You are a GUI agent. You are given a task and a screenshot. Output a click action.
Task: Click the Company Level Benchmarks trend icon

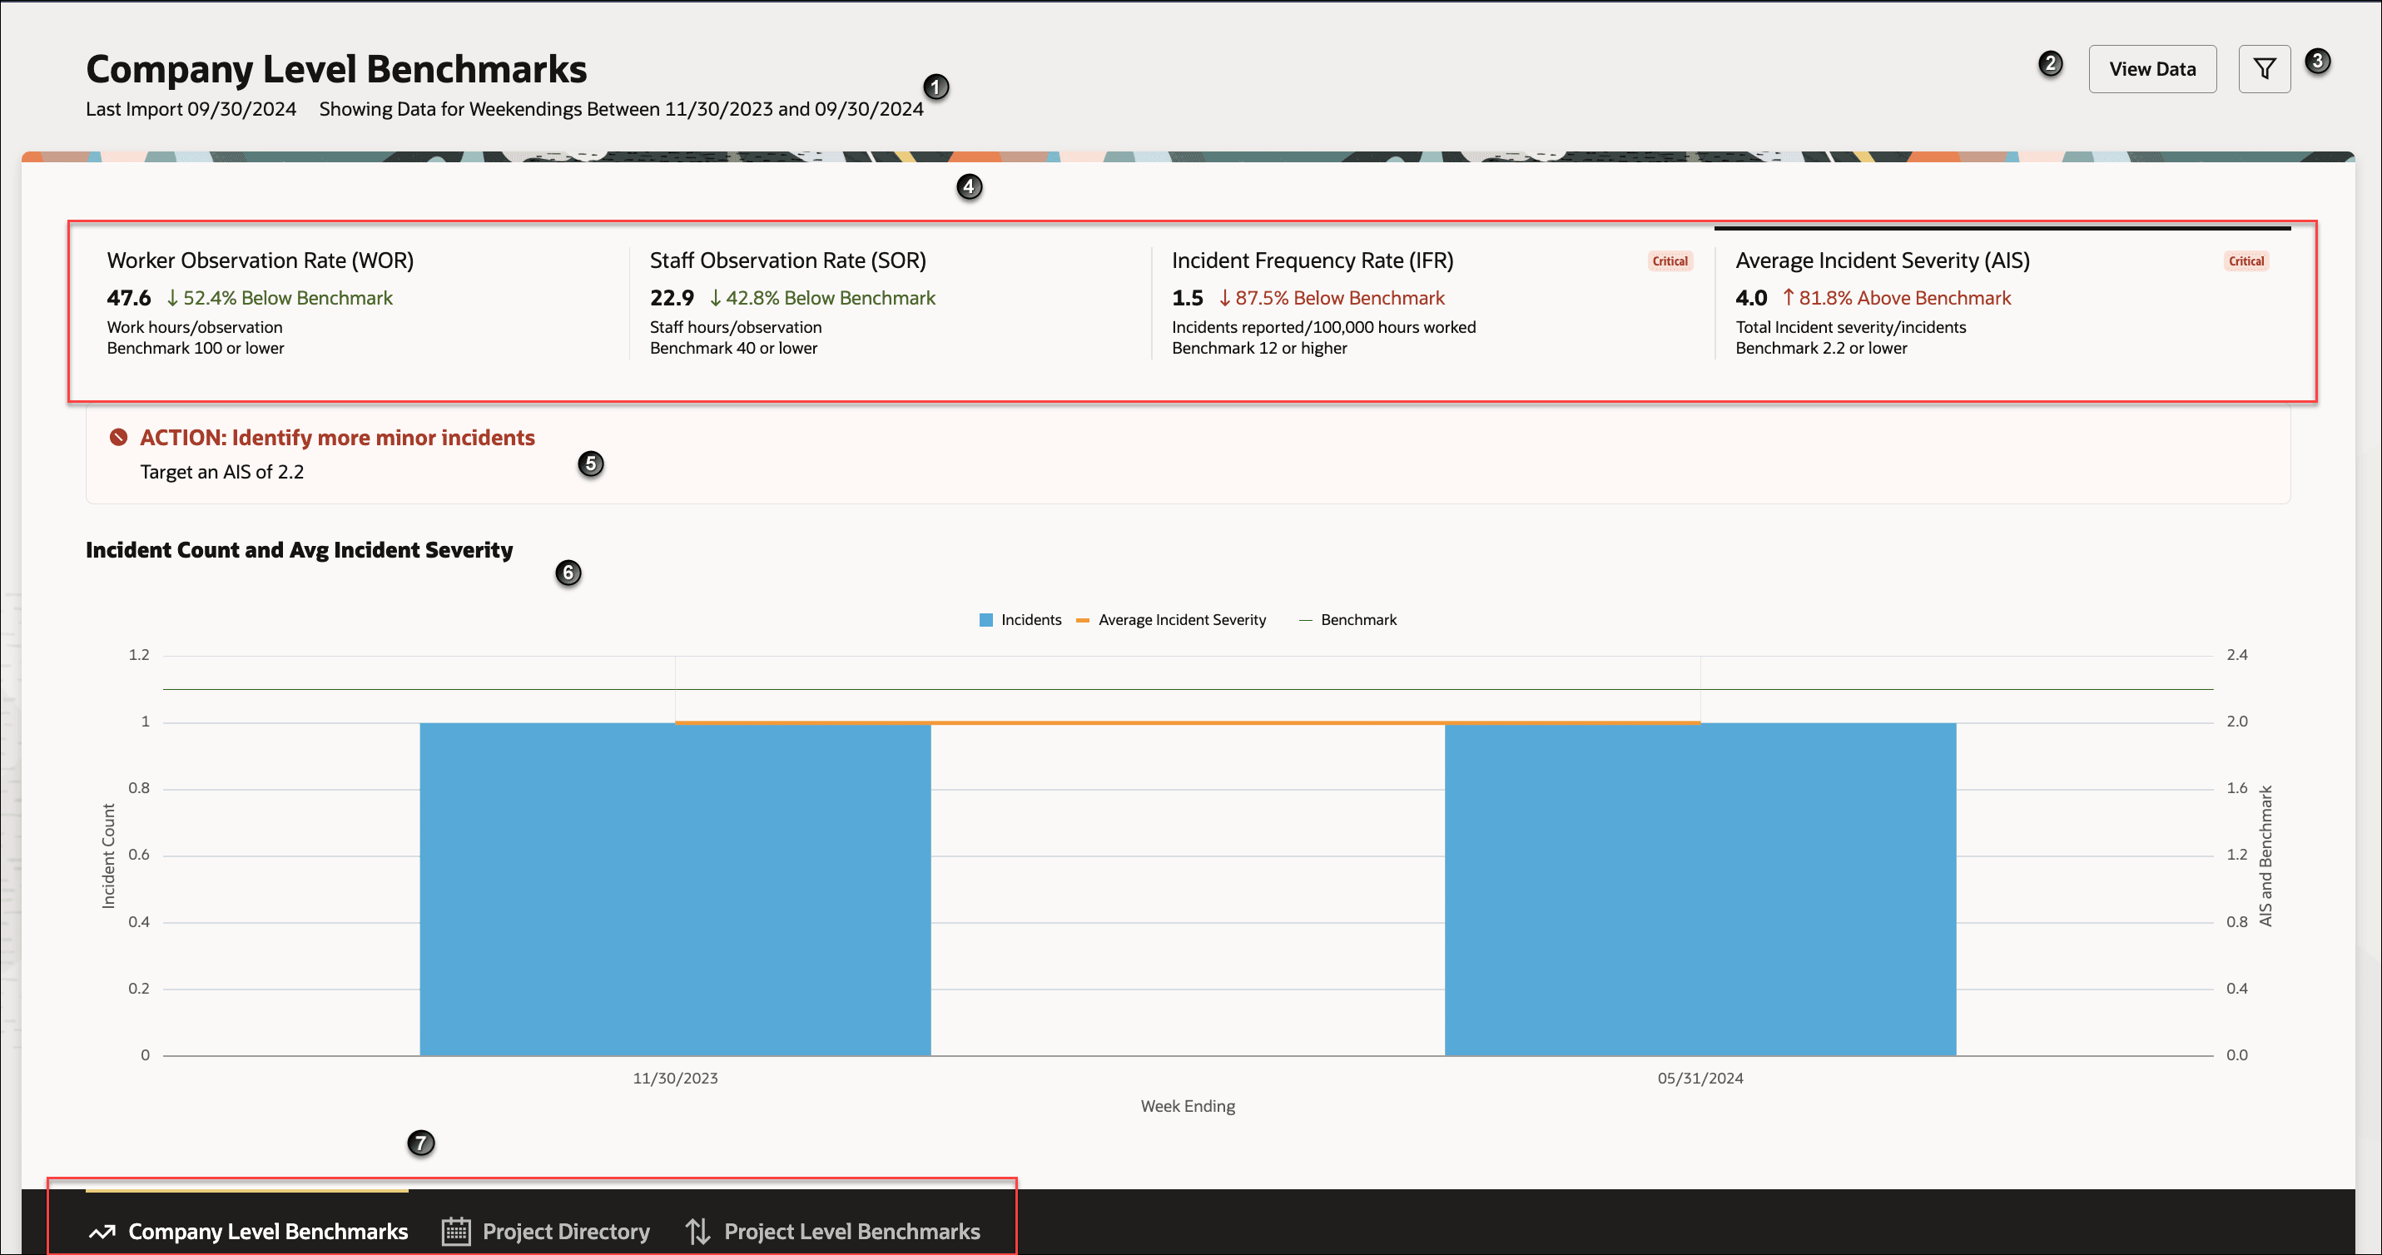tap(102, 1231)
